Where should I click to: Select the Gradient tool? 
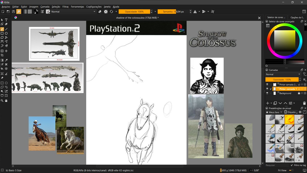click(x=2, y=60)
